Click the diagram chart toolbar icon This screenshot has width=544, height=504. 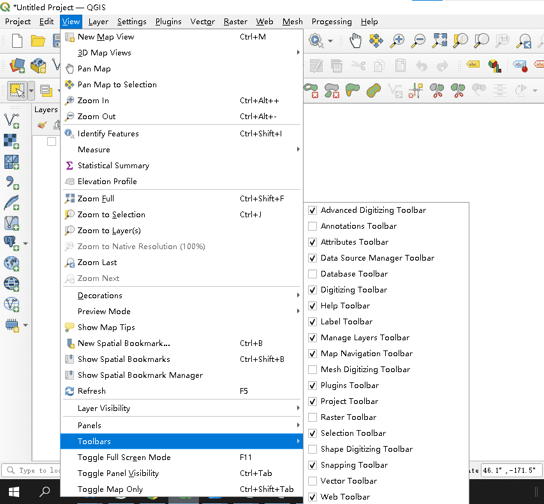click(494, 66)
